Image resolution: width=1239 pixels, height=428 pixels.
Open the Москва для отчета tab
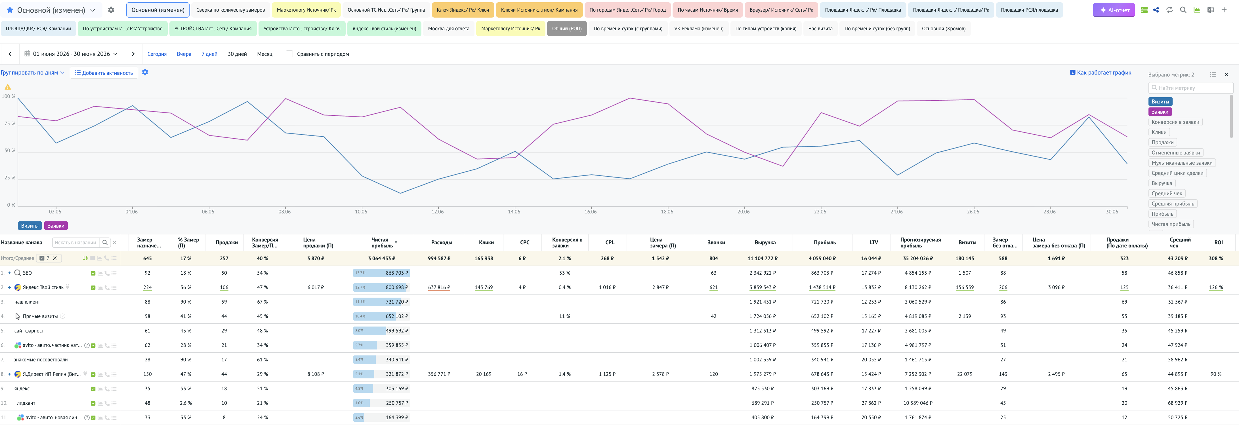pyautogui.click(x=448, y=28)
